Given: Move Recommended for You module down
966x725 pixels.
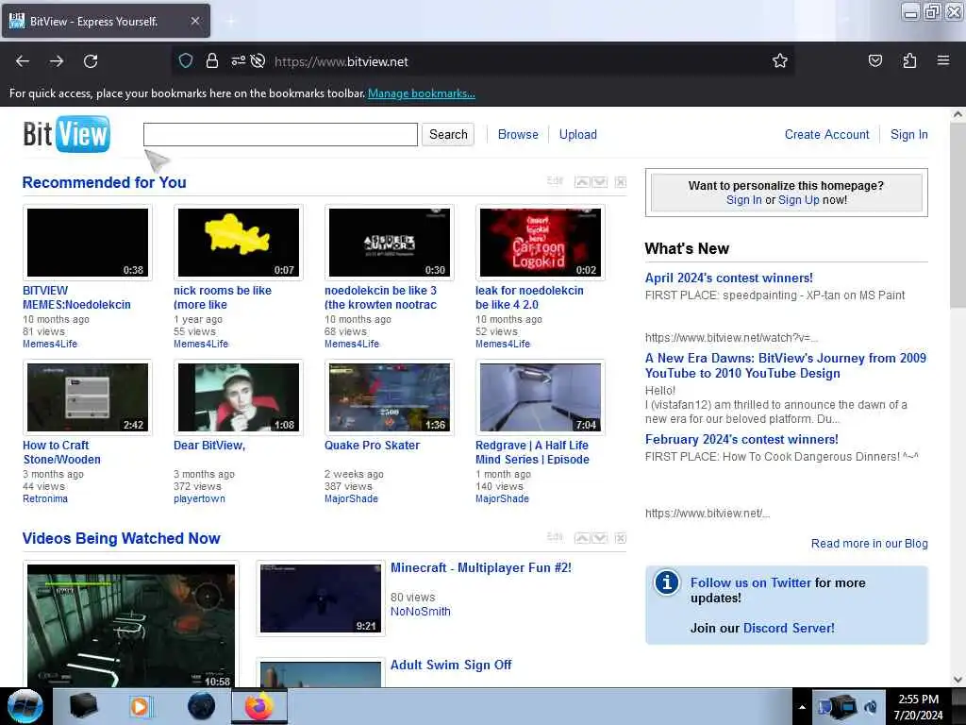Looking at the screenshot, I should pyautogui.click(x=599, y=182).
